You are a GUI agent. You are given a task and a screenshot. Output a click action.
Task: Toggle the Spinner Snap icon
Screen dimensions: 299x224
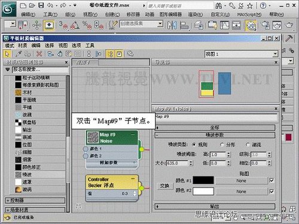[x=99, y=25]
